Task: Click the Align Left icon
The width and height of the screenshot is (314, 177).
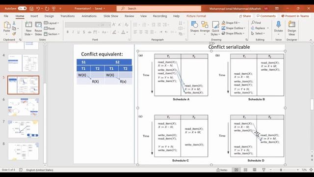Action: [135, 32]
